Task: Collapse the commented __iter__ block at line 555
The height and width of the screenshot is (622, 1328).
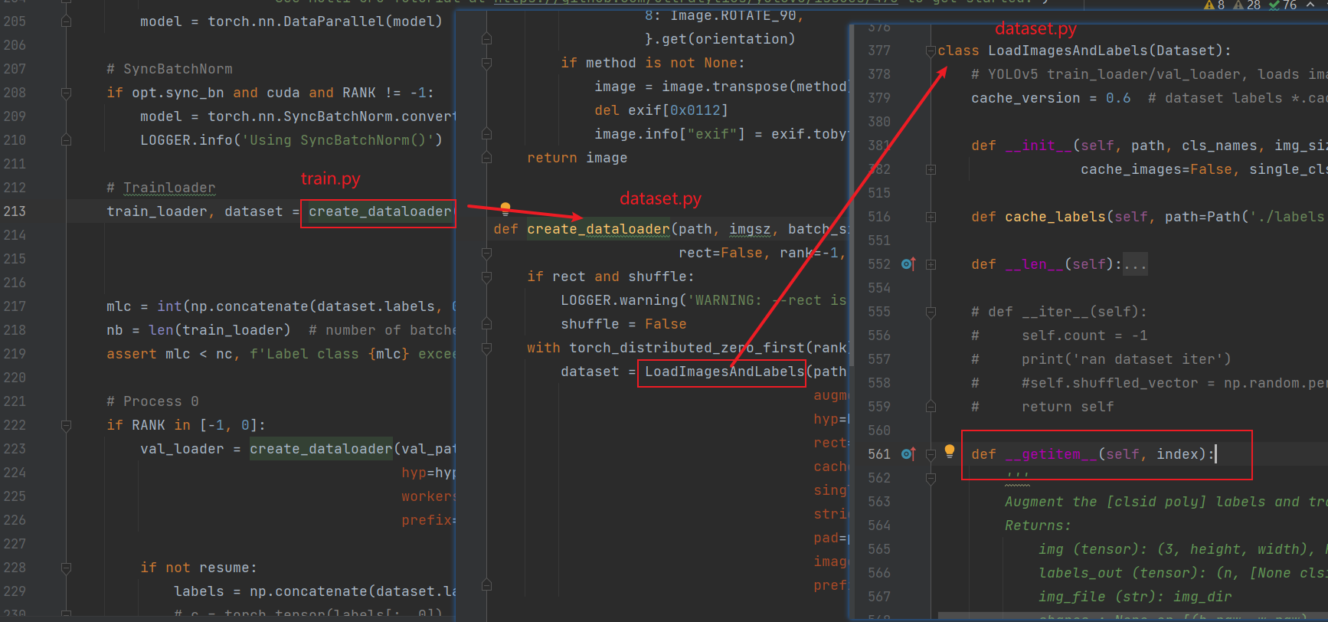Action: pyautogui.click(x=931, y=312)
